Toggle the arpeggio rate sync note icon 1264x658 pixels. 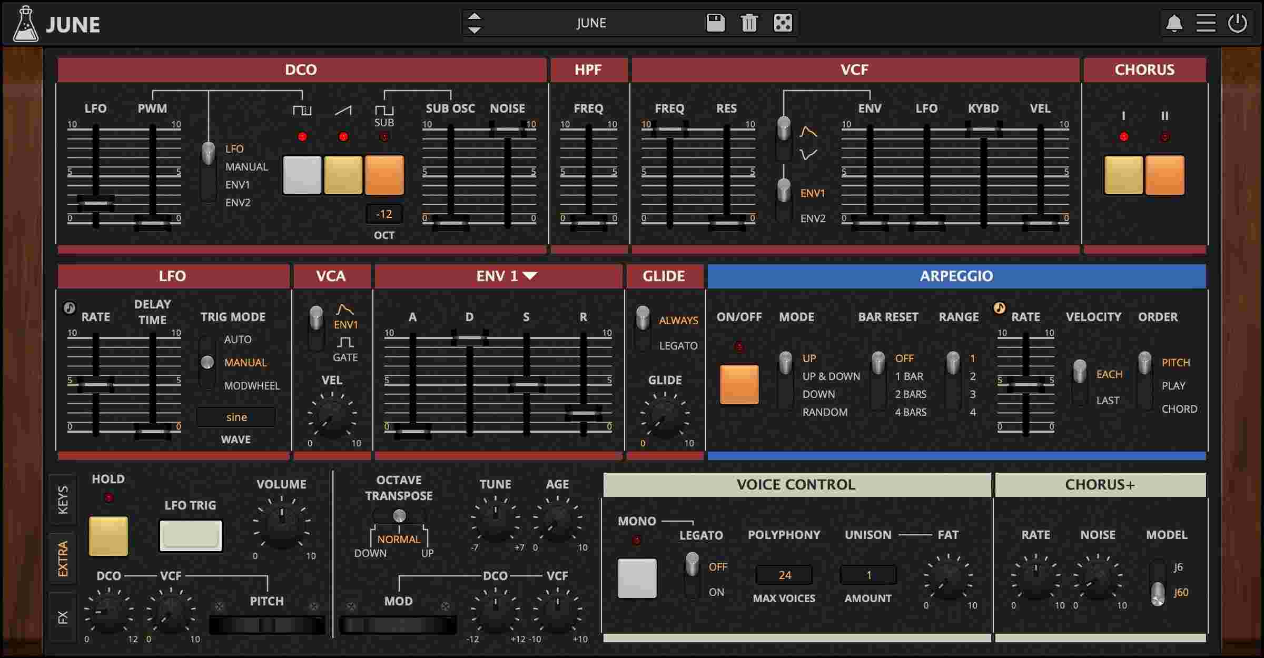tap(999, 308)
